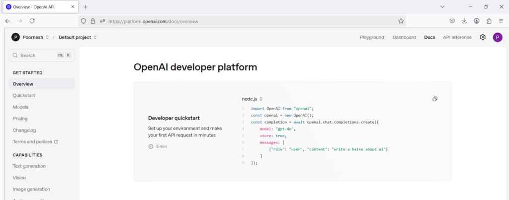This screenshot has width=509, height=200.
Task: Click the CTRL K shortcut badge
Action: click(x=64, y=56)
